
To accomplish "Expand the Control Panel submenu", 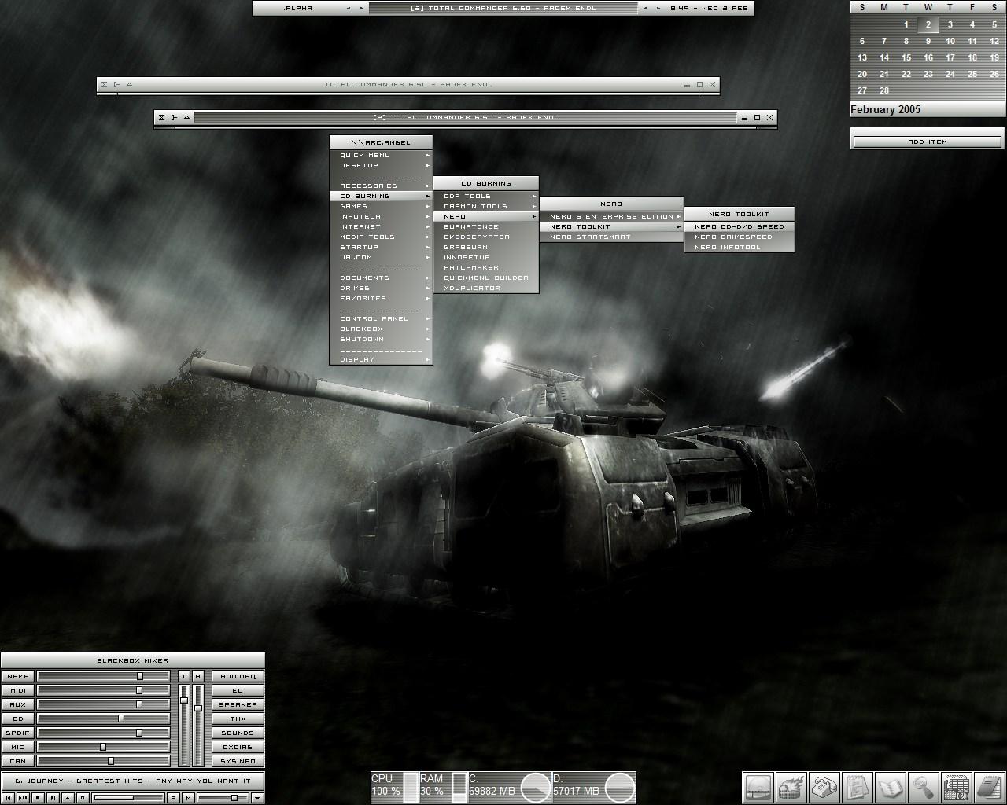I will pos(381,318).
